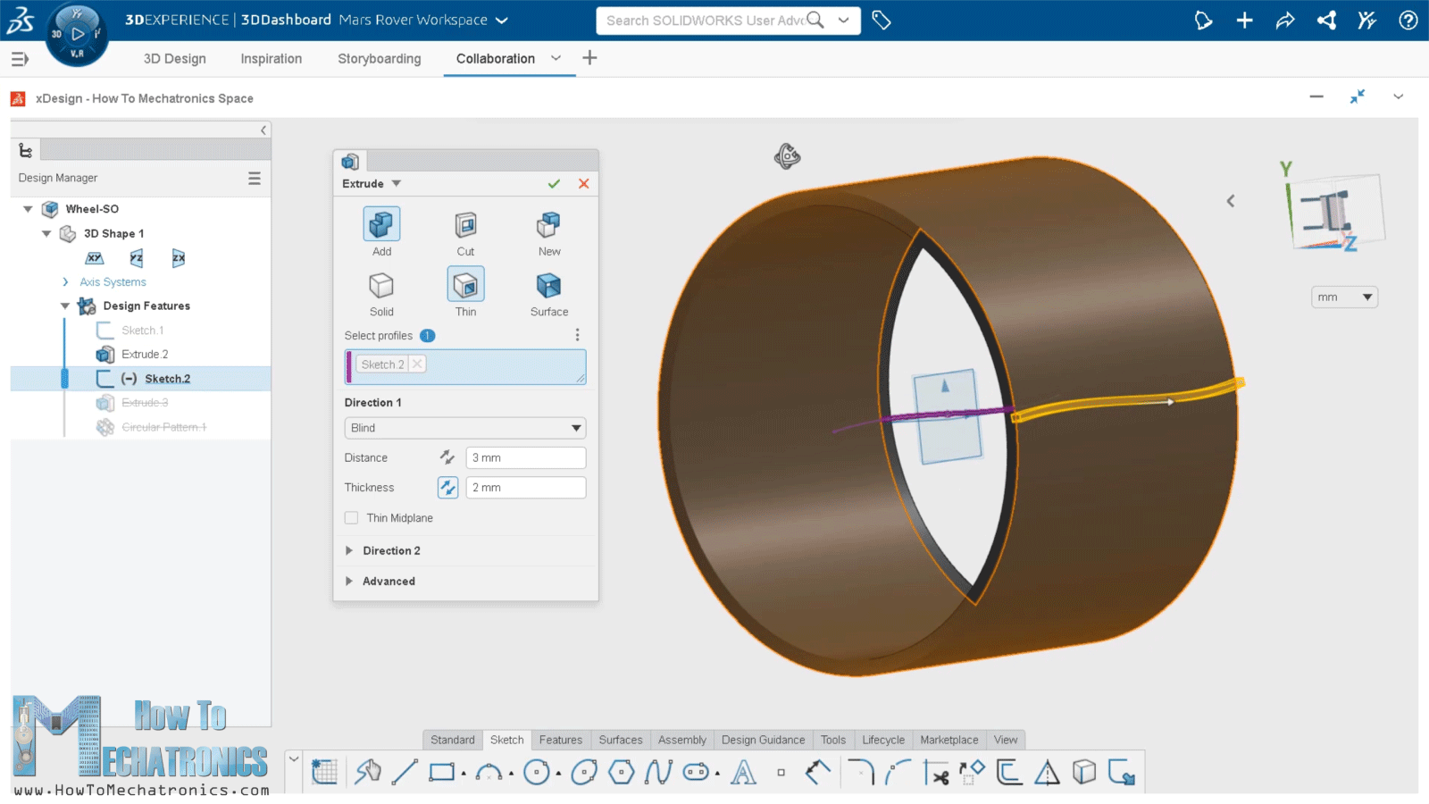The image size is (1429, 804).
Task: Choose the Cut extrude type icon
Action: (x=465, y=225)
